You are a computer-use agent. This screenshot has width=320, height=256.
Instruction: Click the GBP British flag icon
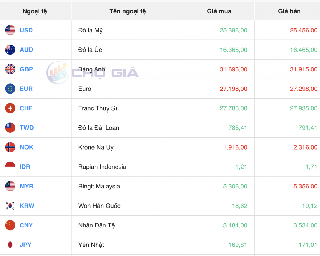10,69
